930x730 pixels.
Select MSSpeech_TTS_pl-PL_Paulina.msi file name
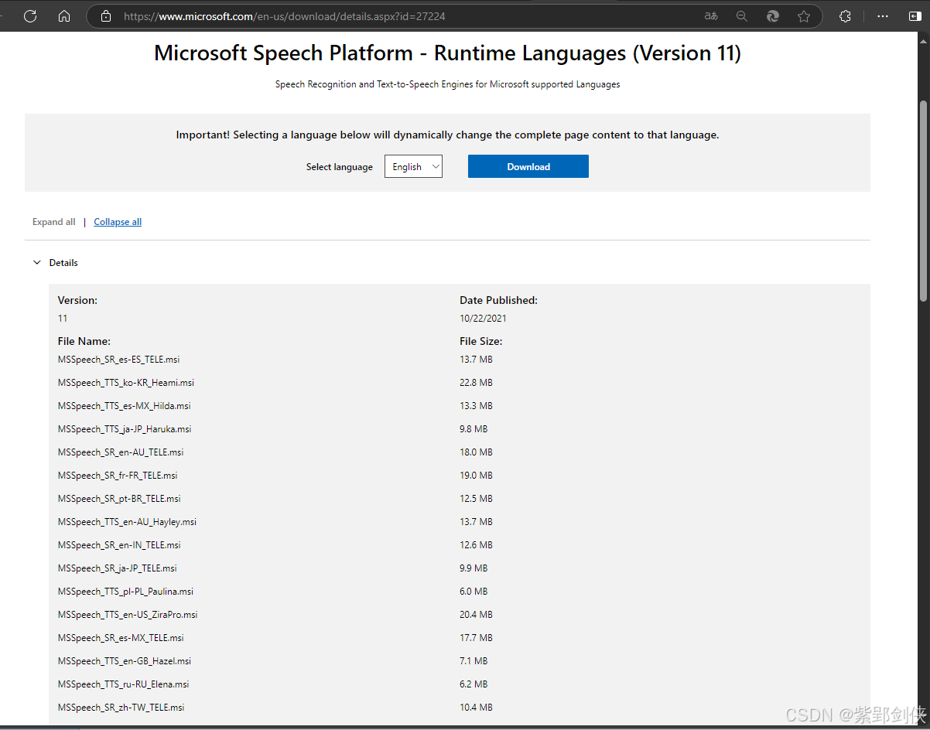click(x=125, y=592)
